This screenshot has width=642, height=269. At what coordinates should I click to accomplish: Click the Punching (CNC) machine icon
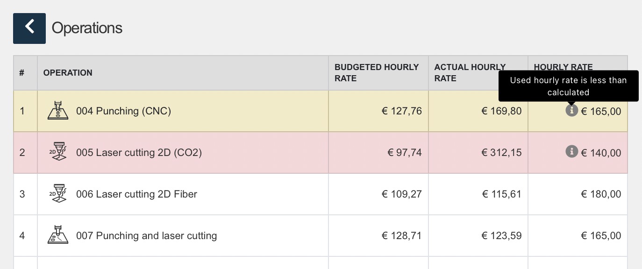pos(58,111)
